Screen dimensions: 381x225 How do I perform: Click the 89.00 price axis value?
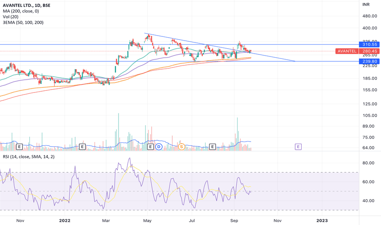(x=368, y=126)
